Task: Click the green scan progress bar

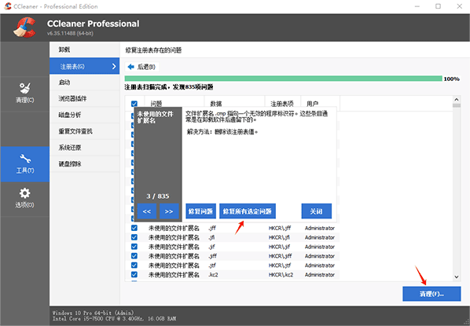Action: pyautogui.click(x=283, y=79)
